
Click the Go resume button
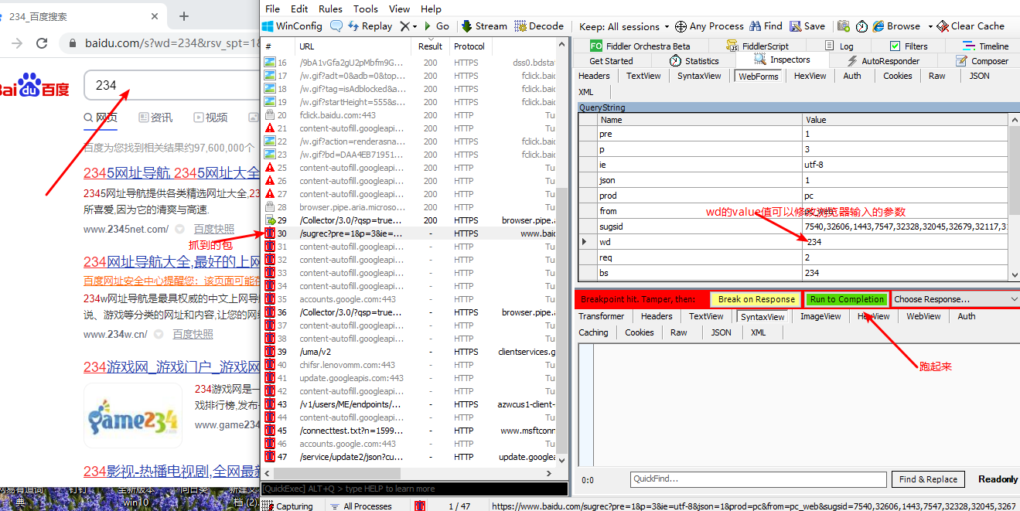pos(436,26)
